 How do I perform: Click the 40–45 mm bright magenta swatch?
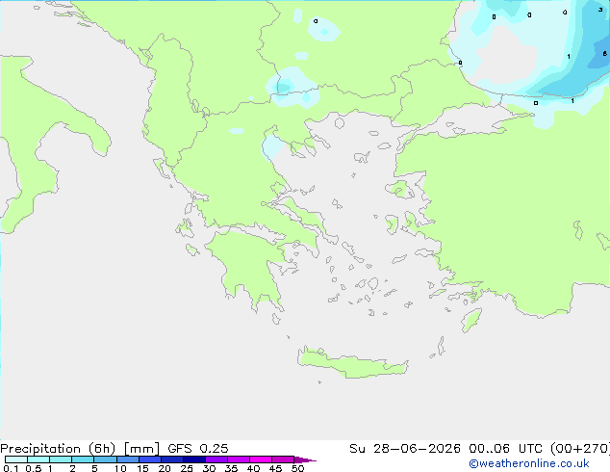(261, 459)
